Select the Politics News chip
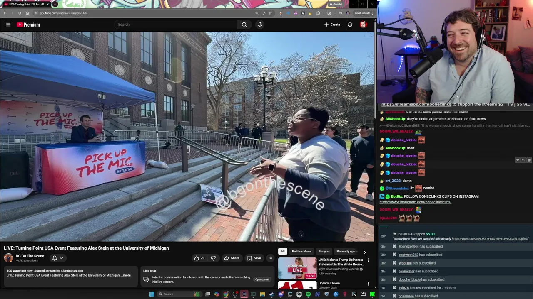 301,251
